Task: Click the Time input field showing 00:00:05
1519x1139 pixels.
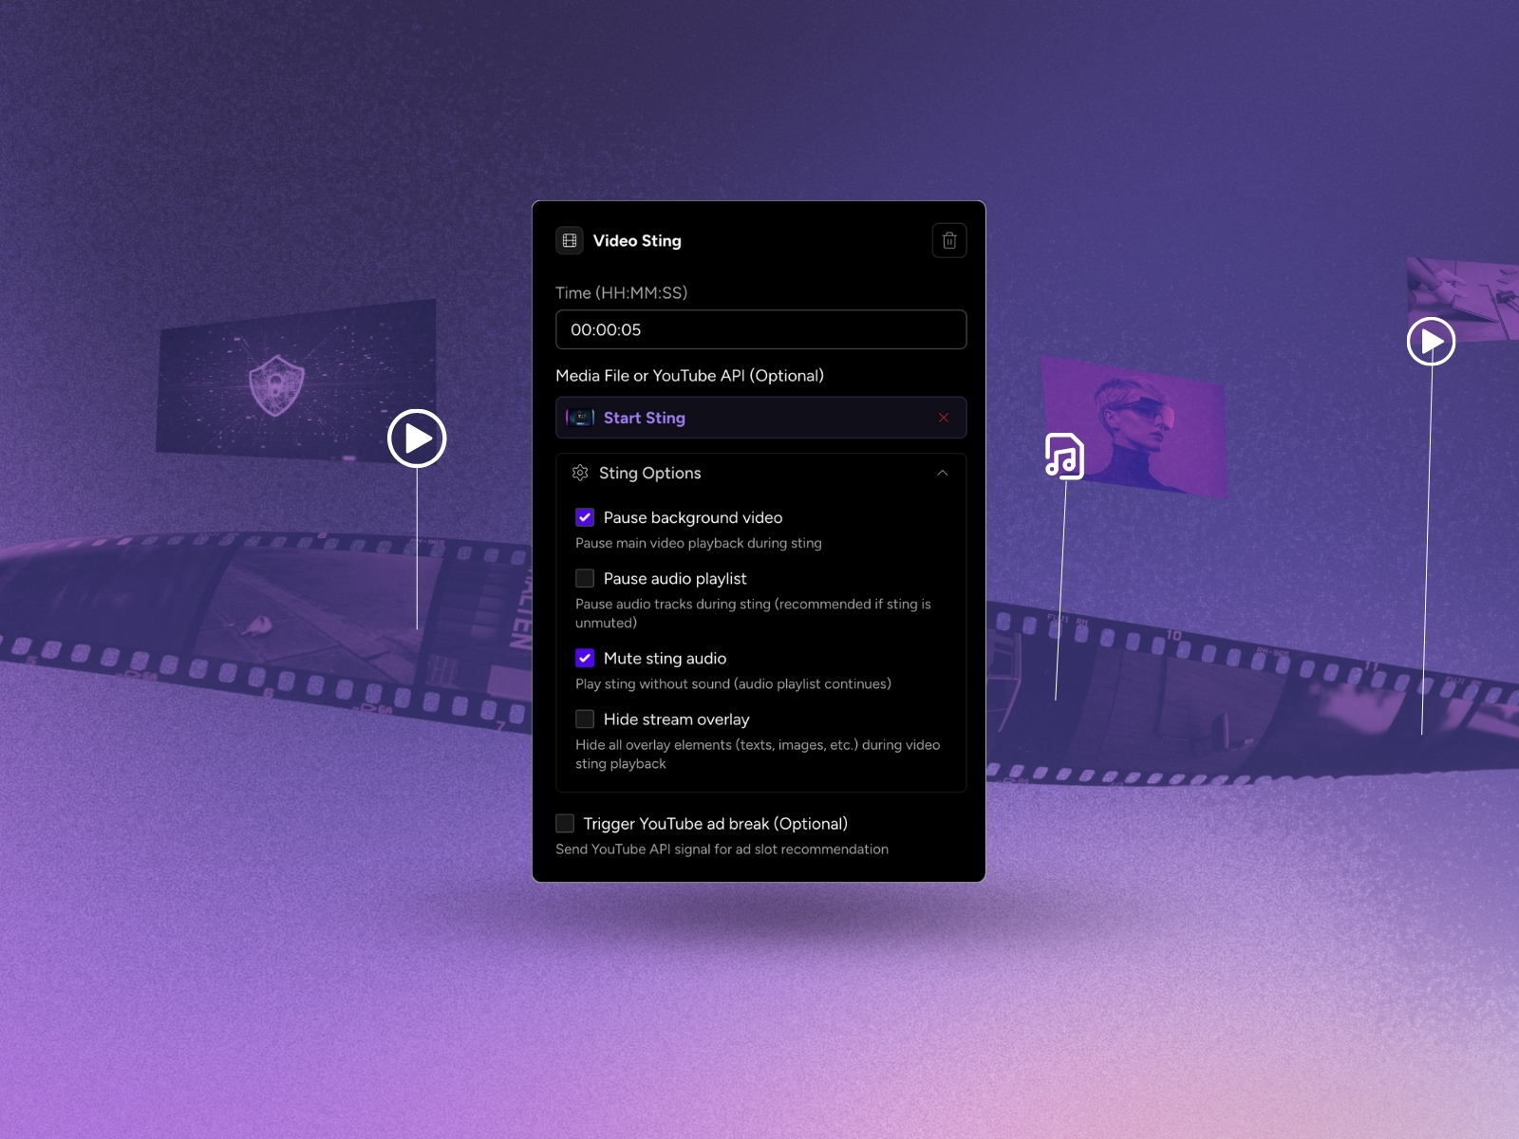Action: click(x=760, y=329)
